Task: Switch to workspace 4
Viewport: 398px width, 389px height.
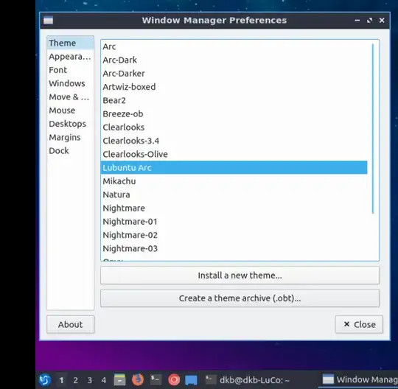Action: pos(104,380)
